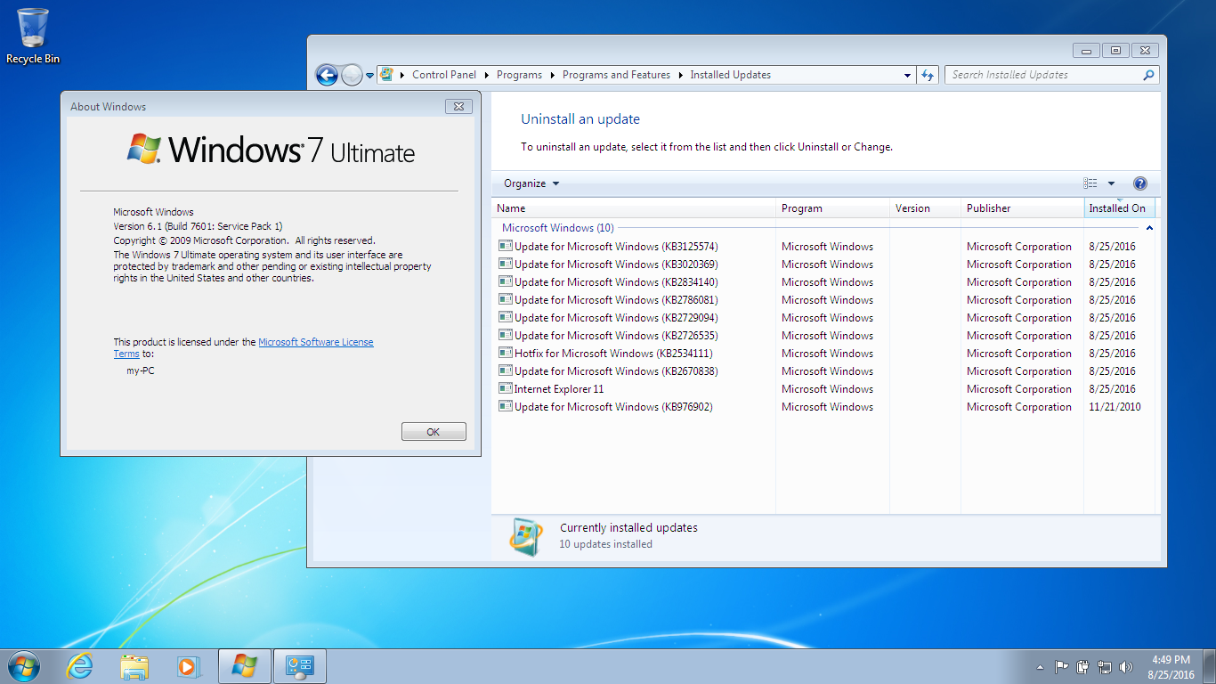
Task: Open the taskbar clock and date
Action: tap(1171, 666)
